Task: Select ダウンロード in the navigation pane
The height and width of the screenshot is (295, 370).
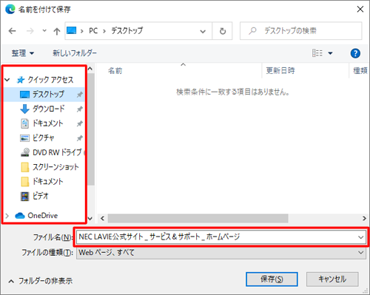Action: [x=49, y=109]
